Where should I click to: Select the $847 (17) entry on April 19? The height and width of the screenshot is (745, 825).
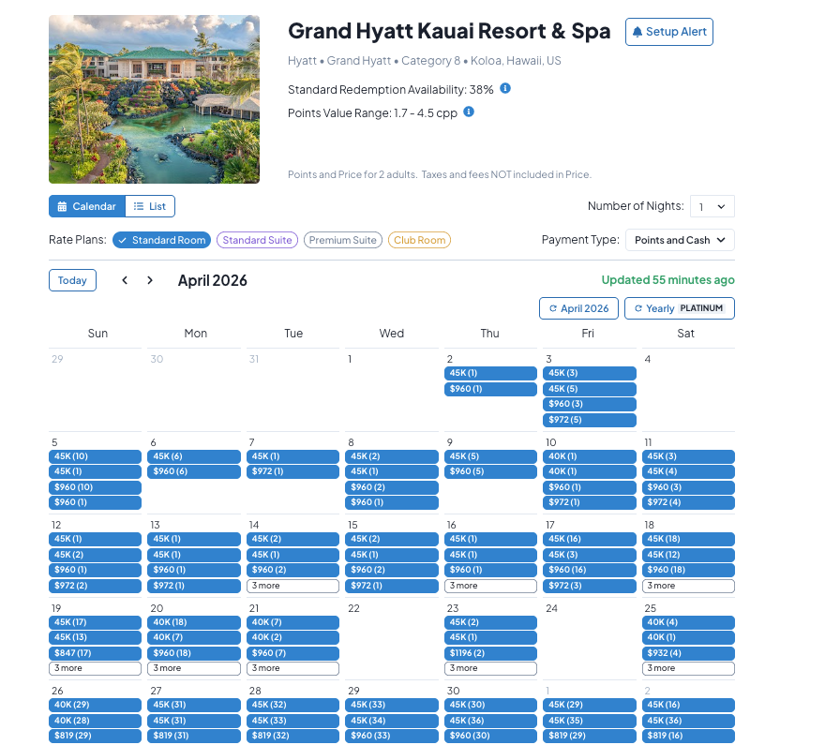(x=96, y=653)
